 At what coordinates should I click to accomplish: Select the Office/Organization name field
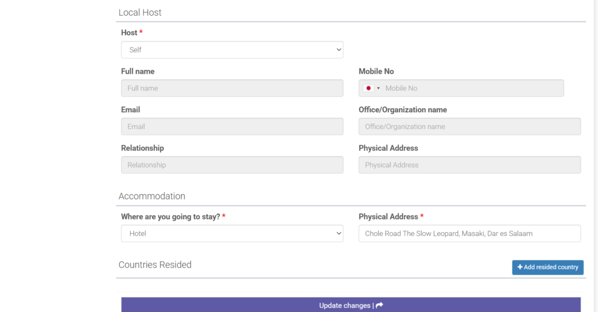tap(470, 126)
